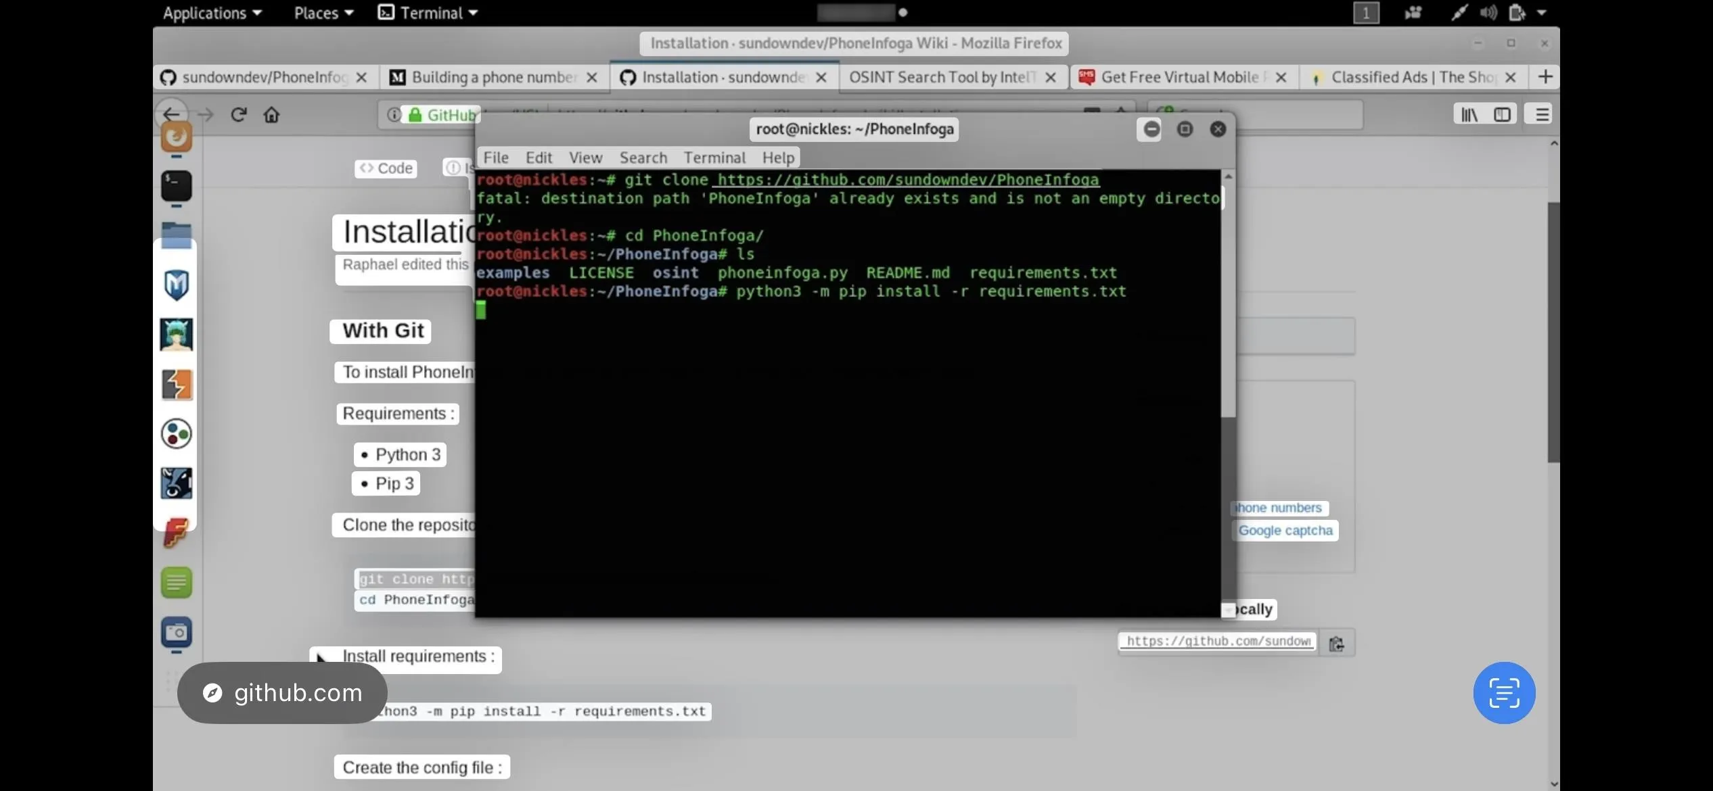Click the GitHub clone URL field
Viewport: 1713px width, 791px height.
(x=1218, y=641)
